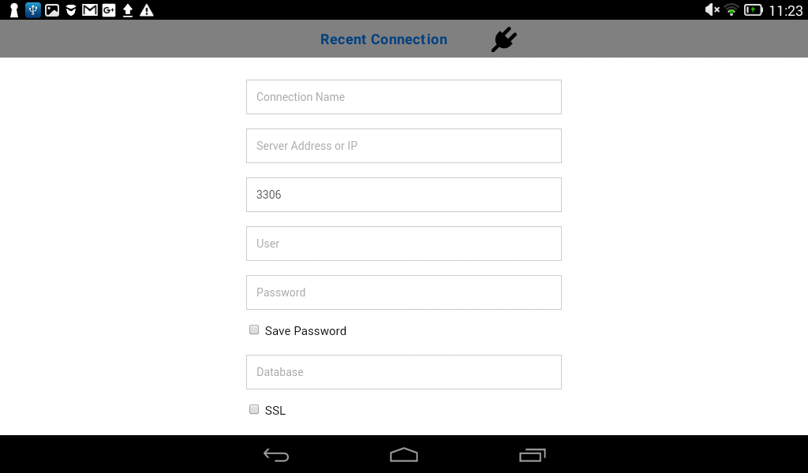The image size is (808, 473).
Task: Focus the User input field
Action: [x=404, y=244]
